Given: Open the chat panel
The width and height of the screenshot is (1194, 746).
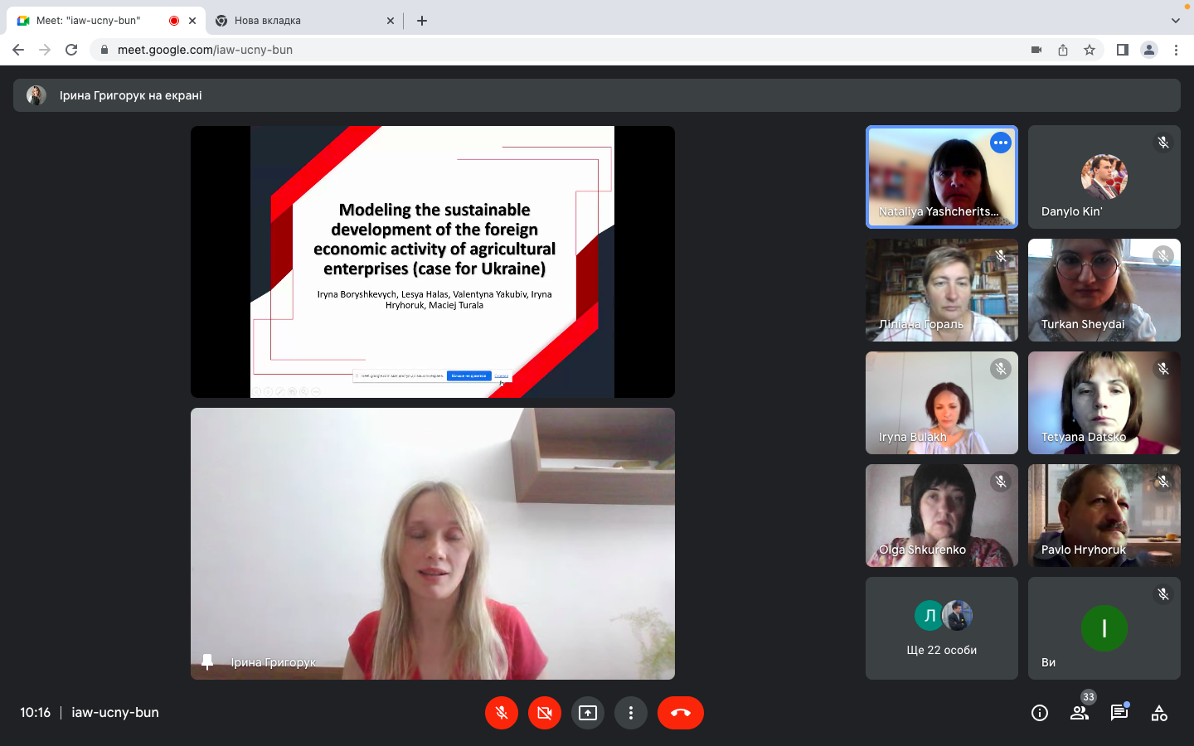Looking at the screenshot, I should (1119, 713).
